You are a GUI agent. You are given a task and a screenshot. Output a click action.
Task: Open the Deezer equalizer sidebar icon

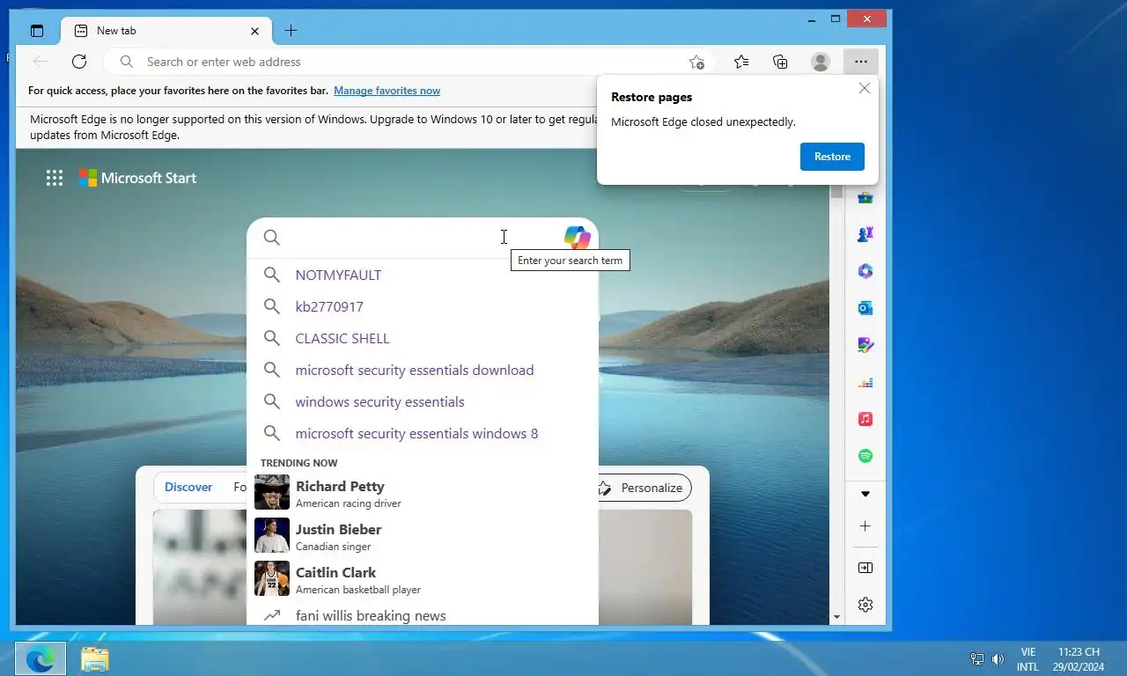click(866, 382)
